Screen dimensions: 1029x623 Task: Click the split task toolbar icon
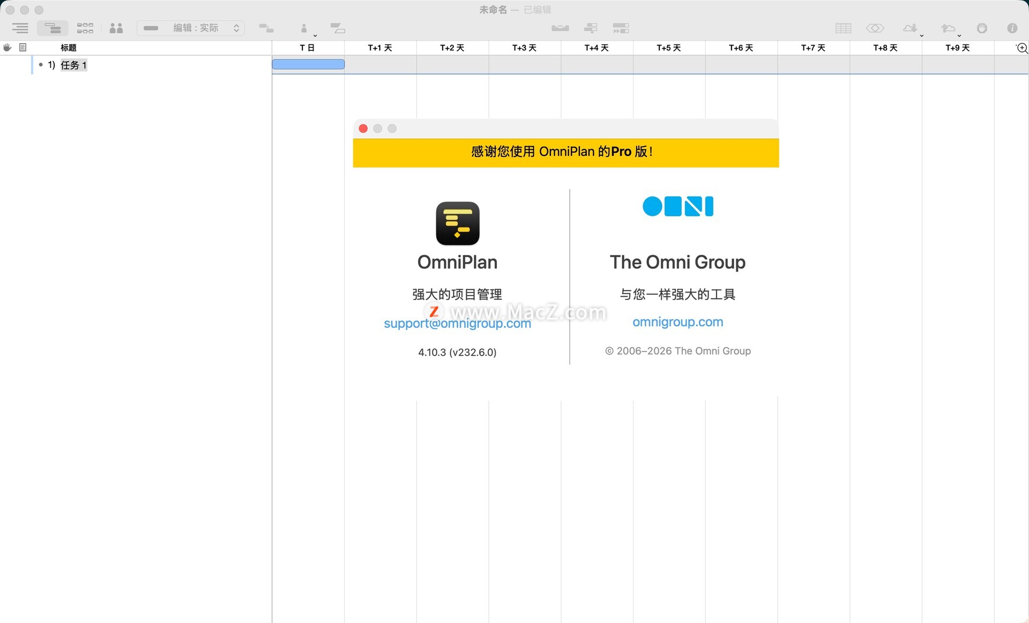tap(338, 28)
